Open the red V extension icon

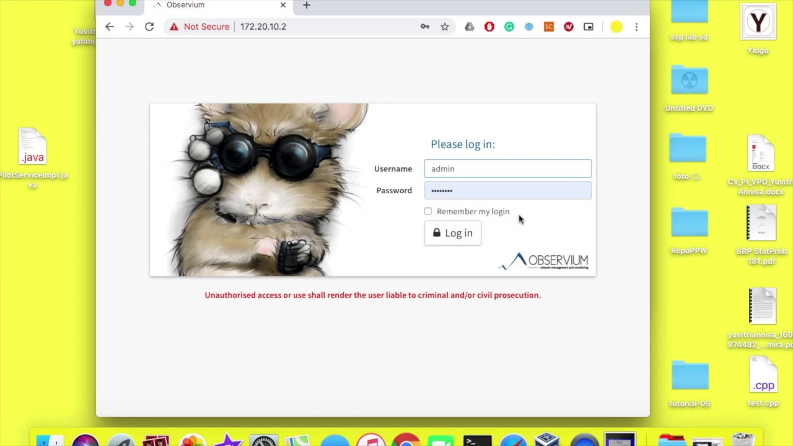[x=569, y=27]
